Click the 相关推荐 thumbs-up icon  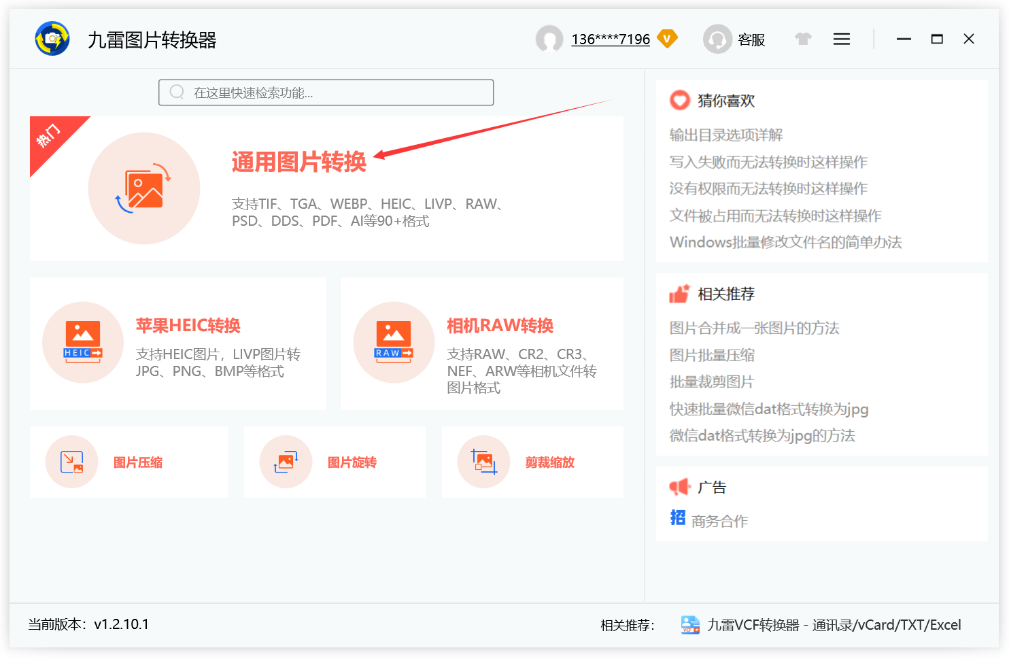tap(680, 294)
